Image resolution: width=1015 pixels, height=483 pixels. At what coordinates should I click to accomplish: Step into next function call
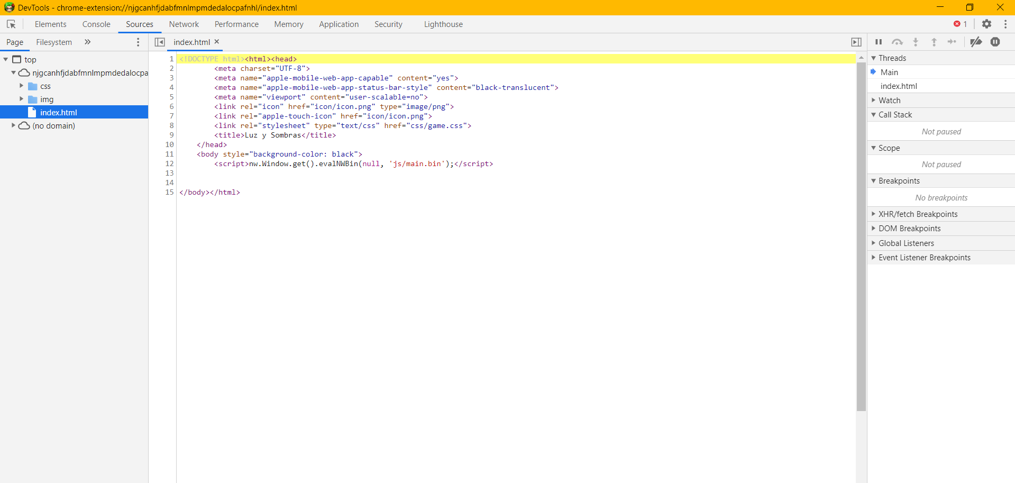916,42
